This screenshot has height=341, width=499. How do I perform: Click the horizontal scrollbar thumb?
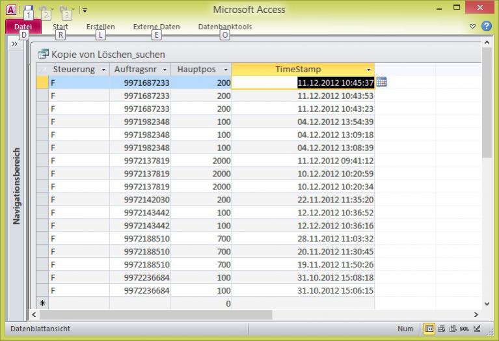156,314
